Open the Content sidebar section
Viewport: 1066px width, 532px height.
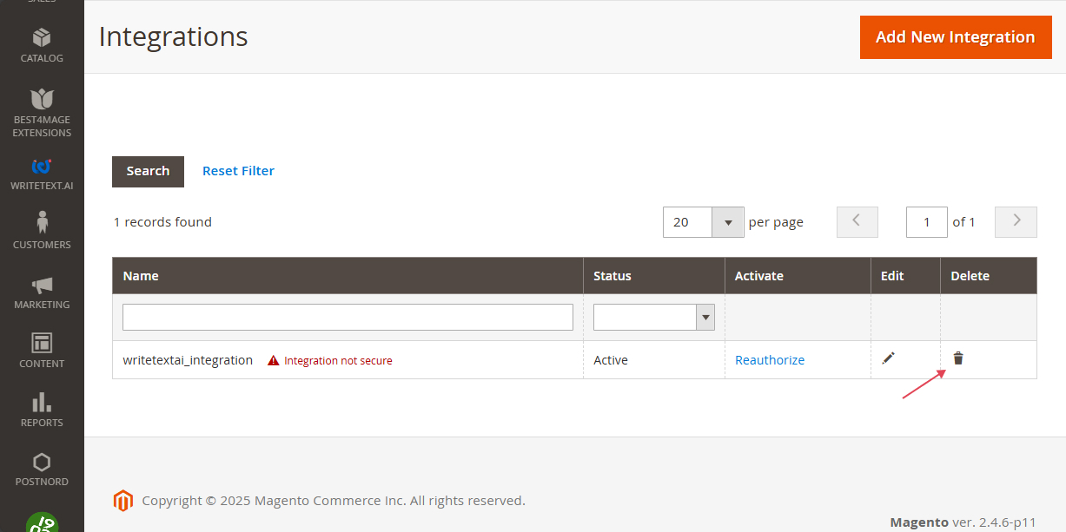tap(41, 350)
